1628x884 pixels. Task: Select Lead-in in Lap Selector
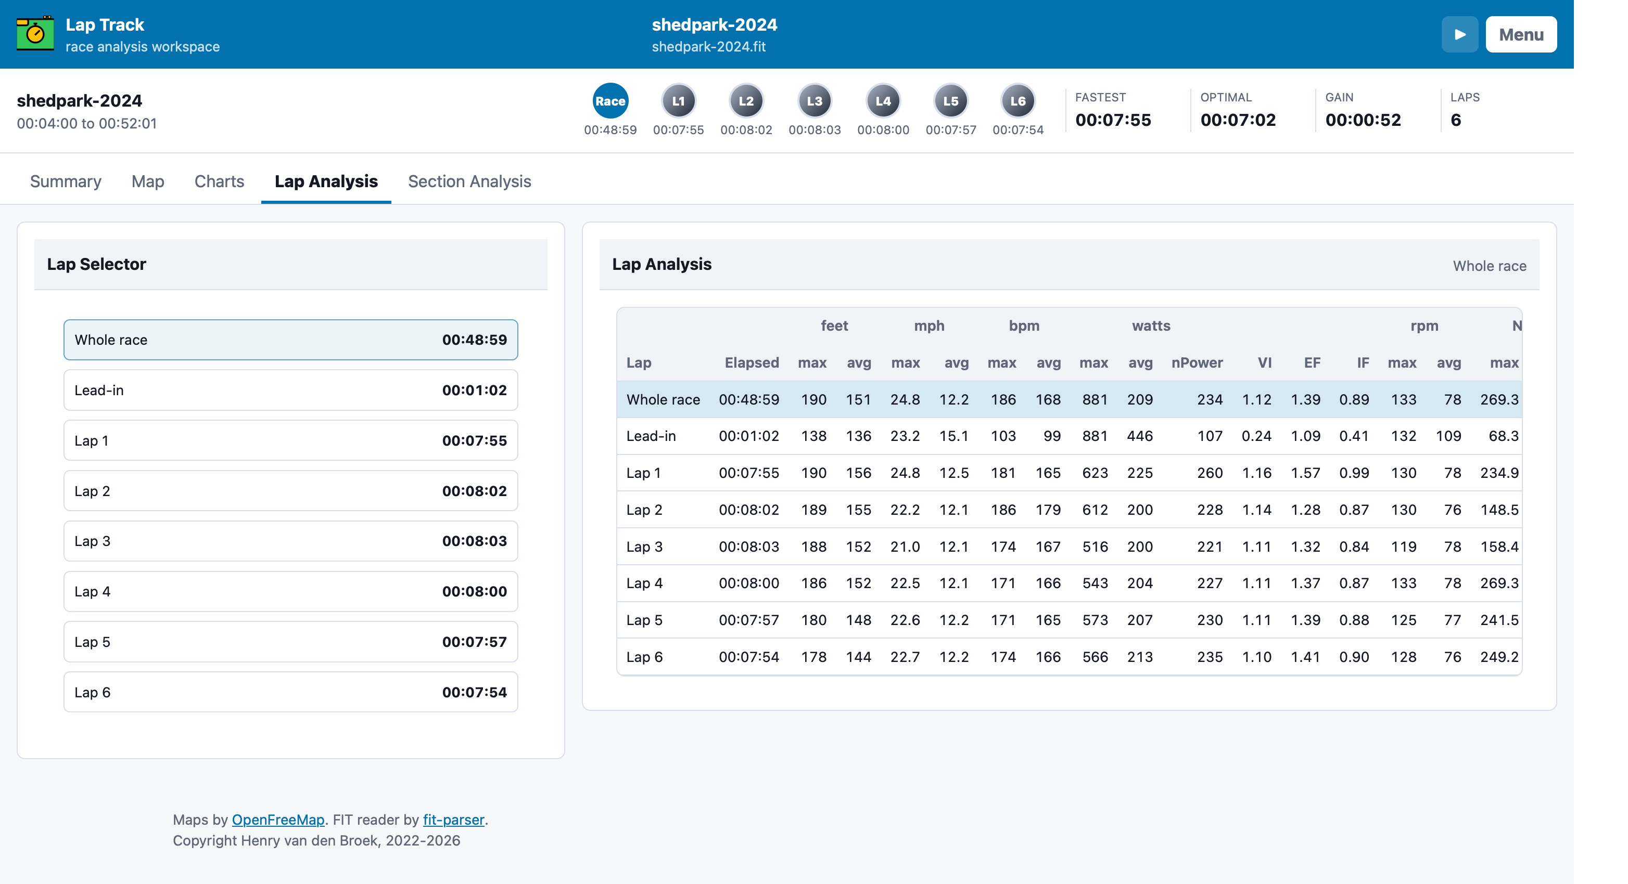tap(291, 390)
